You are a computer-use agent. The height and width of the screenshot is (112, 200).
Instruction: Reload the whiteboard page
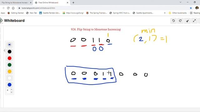[8, 8]
